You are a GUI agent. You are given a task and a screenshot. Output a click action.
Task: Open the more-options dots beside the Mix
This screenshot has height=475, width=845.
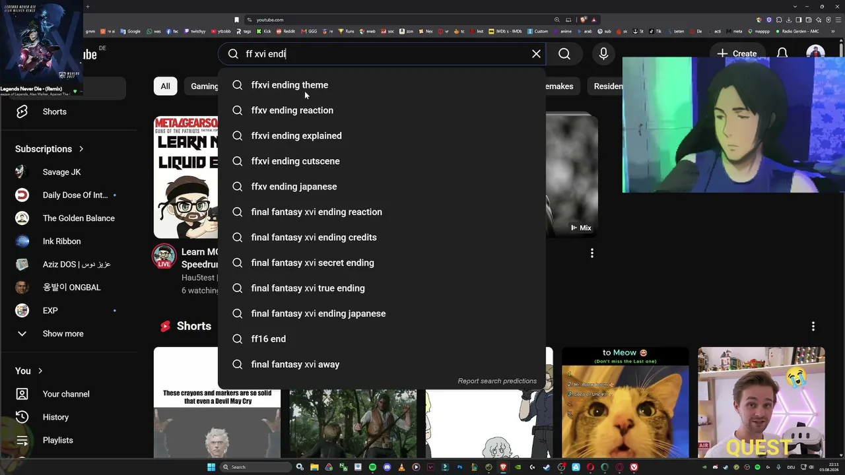point(592,253)
